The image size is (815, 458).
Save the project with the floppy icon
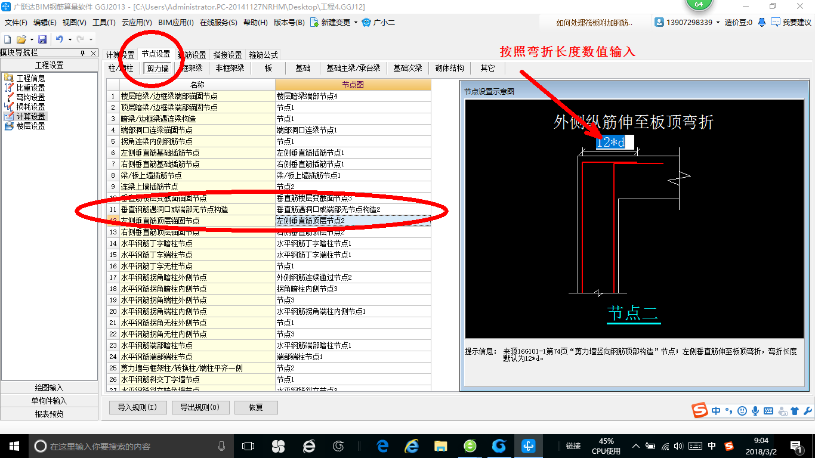tap(42, 39)
